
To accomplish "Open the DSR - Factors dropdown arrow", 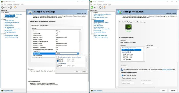I will (78, 53).
